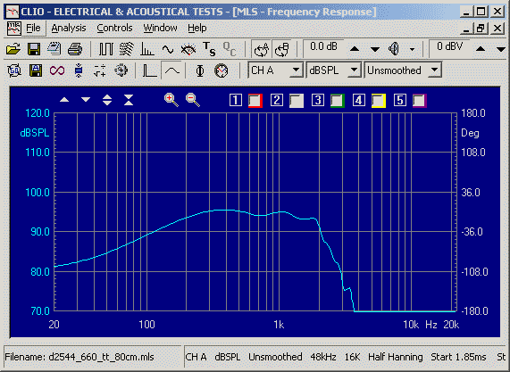Click the speaker mute output icon
The height and width of the screenshot is (372, 510).
[x=394, y=49]
